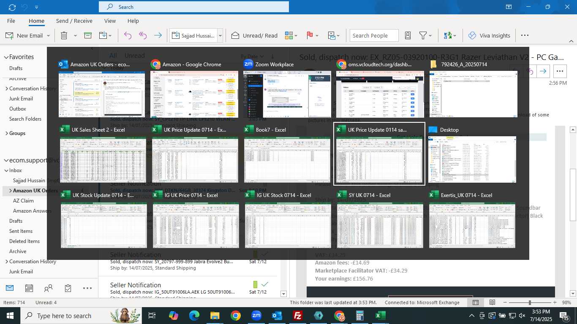
Task: Expand the Amazon UK Orders folder
Action: pyautogui.click(x=10, y=191)
